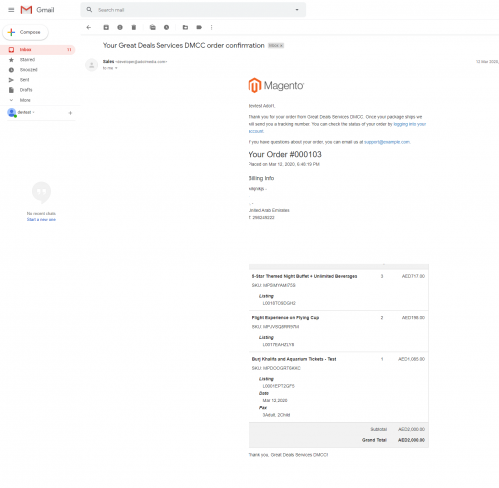This screenshot has height=488, width=499.
Task: Archive this email
Action: click(106, 27)
